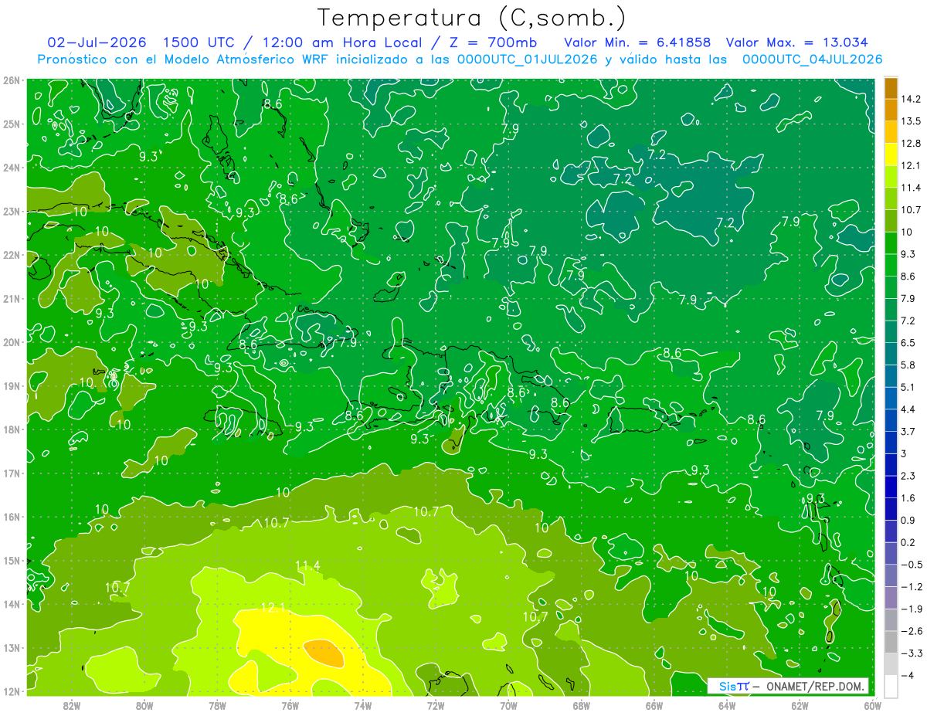Viewport: 927px width, 716px height.
Task: Click the "66W" longitude axis label
Action: pyautogui.click(x=654, y=705)
